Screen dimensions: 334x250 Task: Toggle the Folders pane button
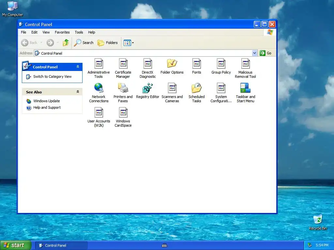pyautogui.click(x=108, y=43)
